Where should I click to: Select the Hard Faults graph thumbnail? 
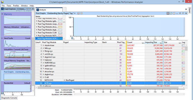(17, 43)
